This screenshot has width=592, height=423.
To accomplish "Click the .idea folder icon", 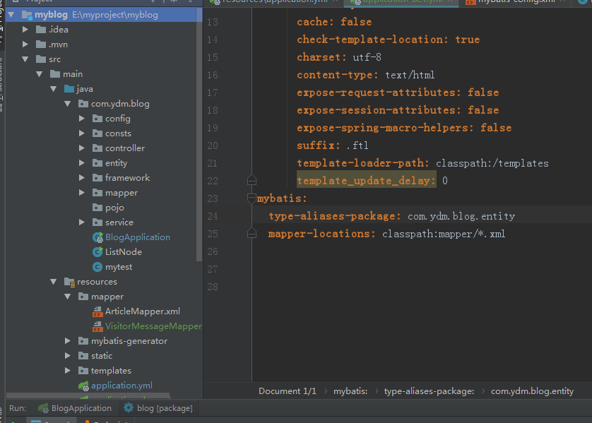I will pos(41,30).
